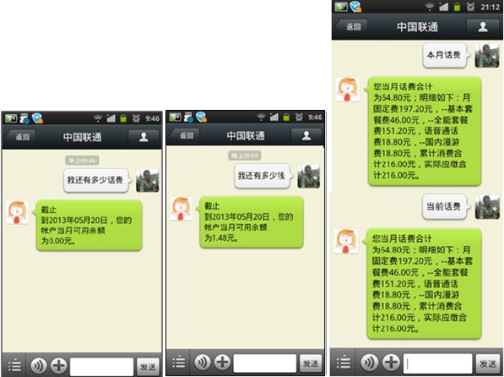Open menu list icon in the 0.00元 chat
The image size is (504, 377).
point(14,366)
